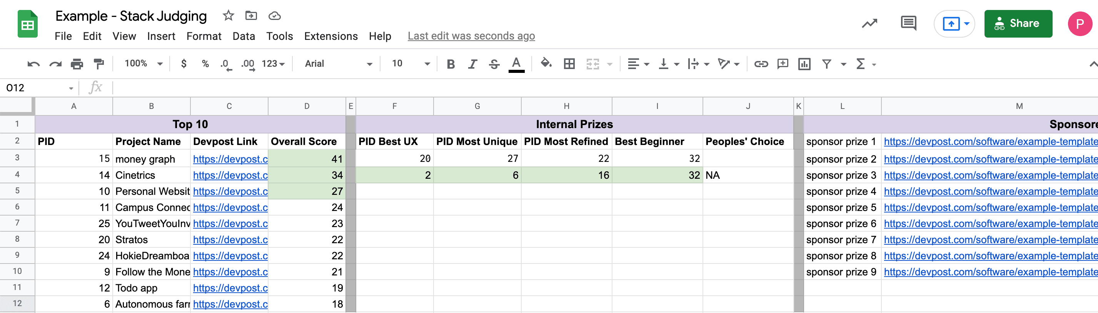Toggle strikethrough formatting
1098x313 pixels.
494,64
